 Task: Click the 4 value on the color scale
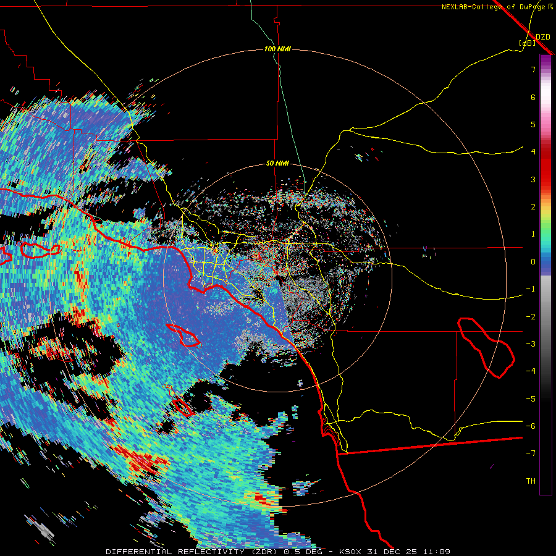click(x=533, y=152)
